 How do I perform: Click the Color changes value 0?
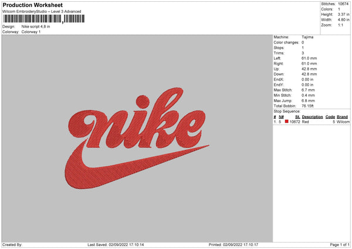(x=303, y=42)
